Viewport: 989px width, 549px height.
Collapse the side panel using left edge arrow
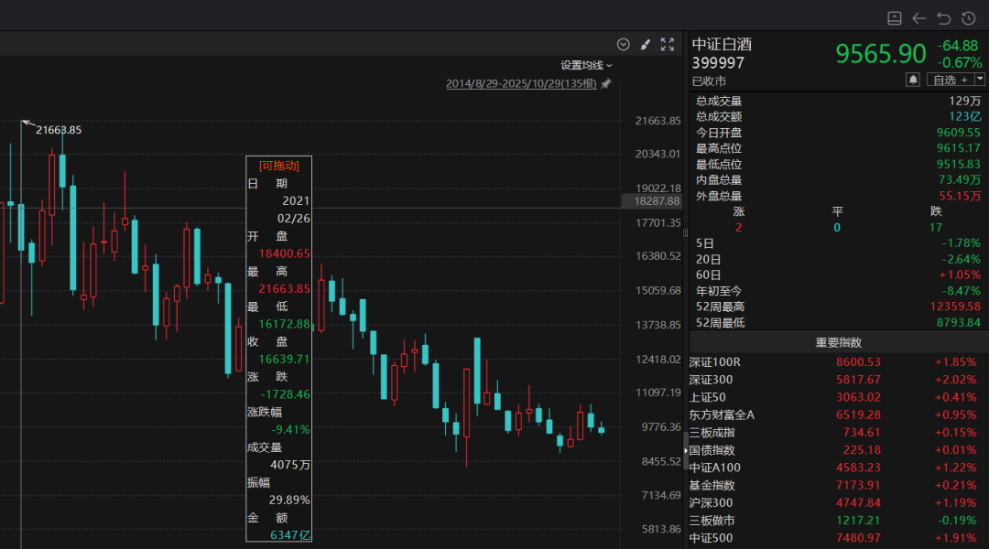pos(686,451)
